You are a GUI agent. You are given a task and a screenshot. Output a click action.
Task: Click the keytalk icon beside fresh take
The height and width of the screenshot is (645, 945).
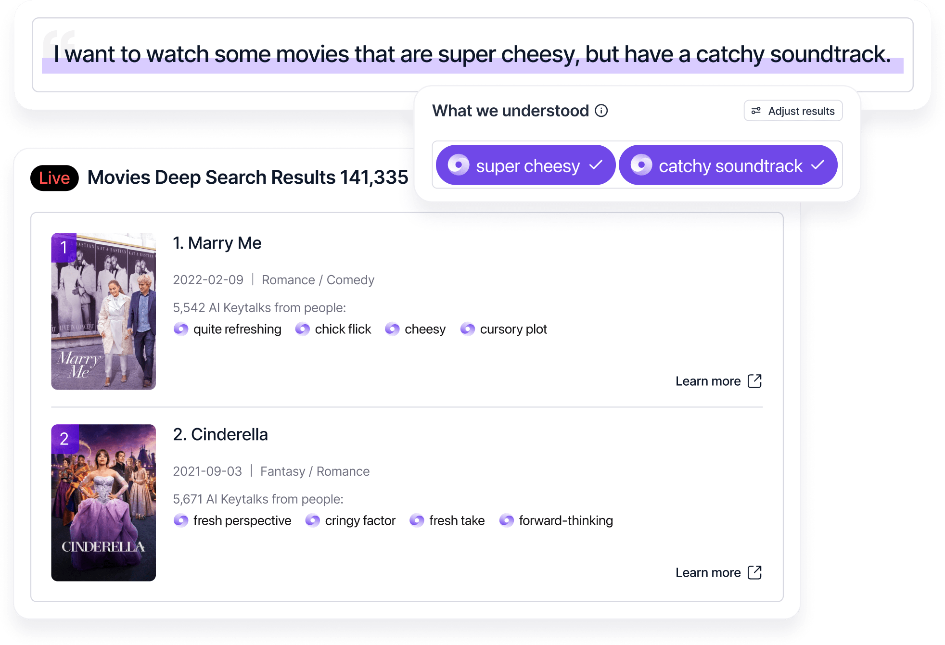tap(417, 520)
